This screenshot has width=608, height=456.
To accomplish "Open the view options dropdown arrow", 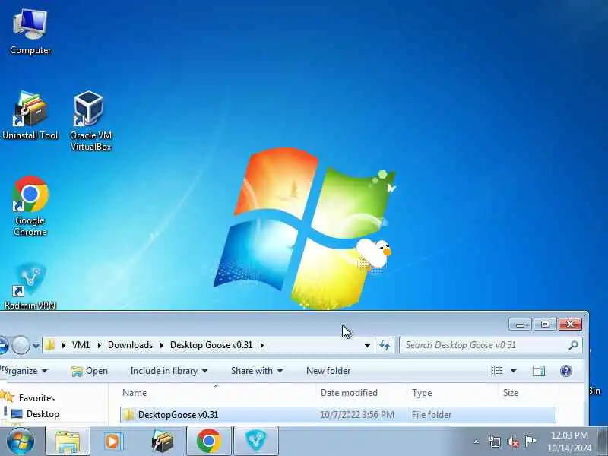I will coord(514,371).
